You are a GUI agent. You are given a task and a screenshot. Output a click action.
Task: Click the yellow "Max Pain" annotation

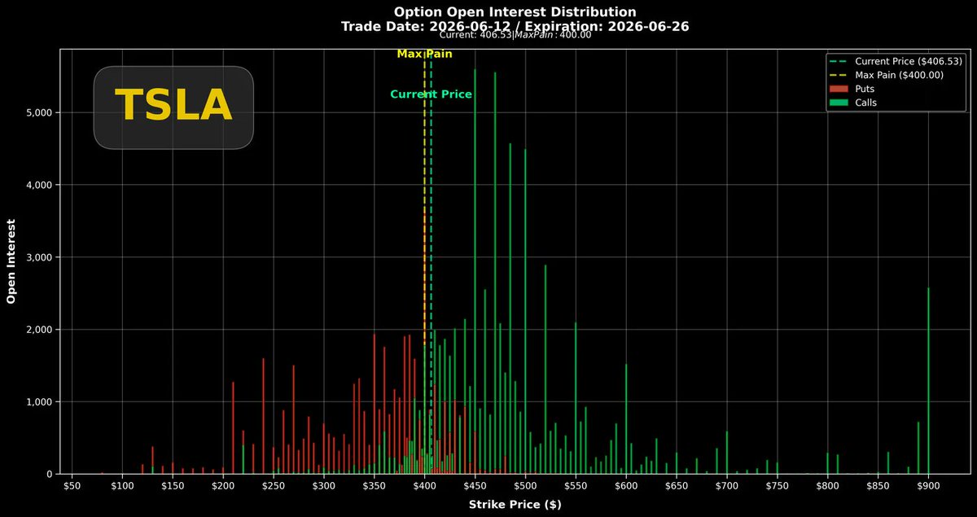[424, 54]
